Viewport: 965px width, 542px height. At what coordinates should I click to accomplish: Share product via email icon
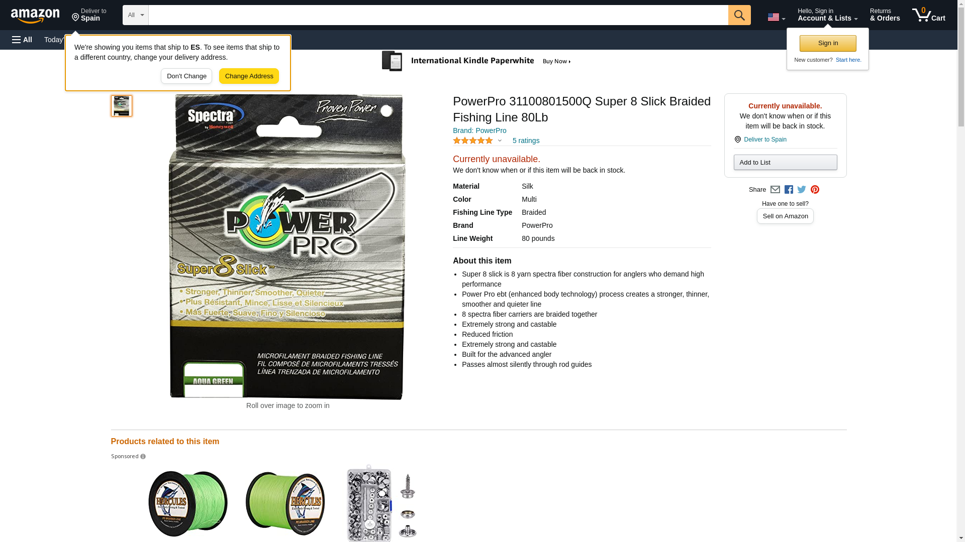point(775,190)
